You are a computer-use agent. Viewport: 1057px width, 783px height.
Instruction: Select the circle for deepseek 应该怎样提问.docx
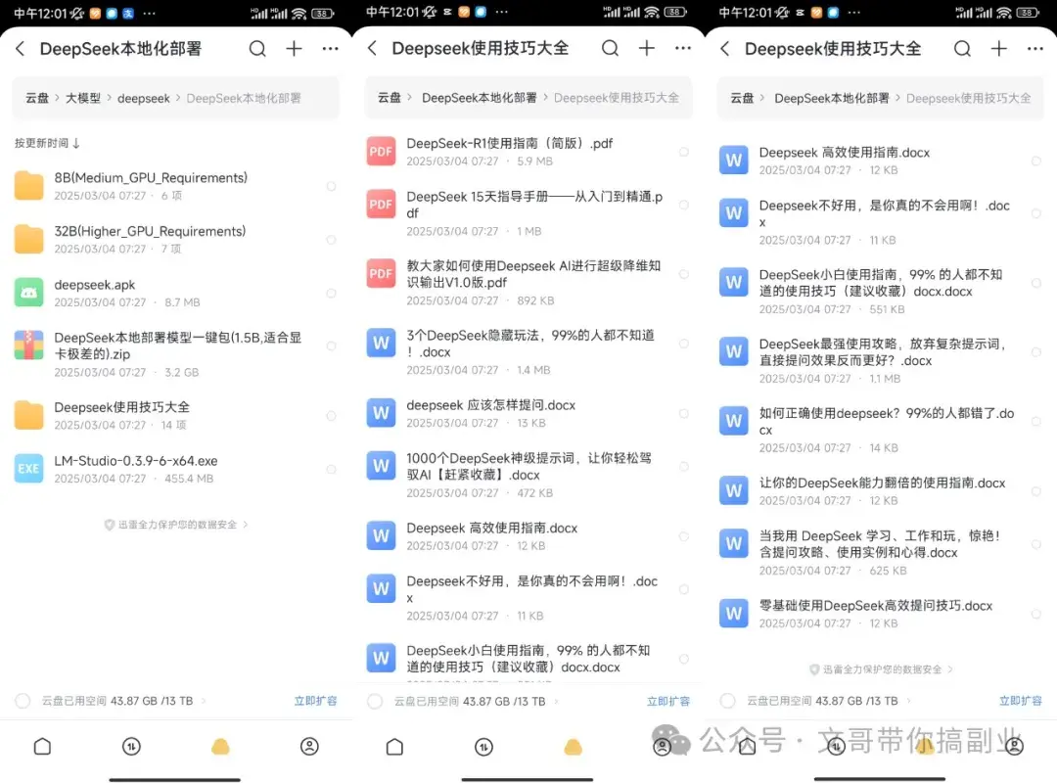point(683,413)
